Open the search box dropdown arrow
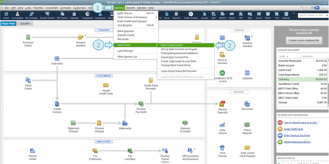 pos(327,15)
